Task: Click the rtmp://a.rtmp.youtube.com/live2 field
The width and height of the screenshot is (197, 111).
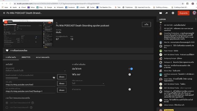Action: (30, 84)
